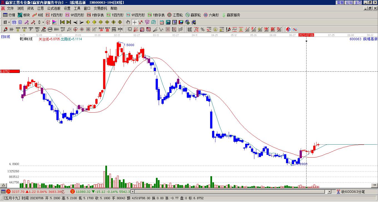378x202 pixels.
Task: Click the 客服 customer service button
Action: [x=340, y=2]
